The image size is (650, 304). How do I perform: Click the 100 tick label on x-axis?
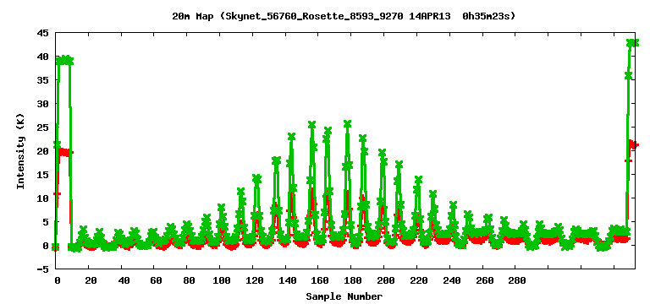pyautogui.click(x=222, y=280)
